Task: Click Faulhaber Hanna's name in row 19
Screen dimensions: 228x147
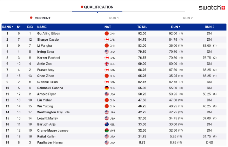Action: 50,142
